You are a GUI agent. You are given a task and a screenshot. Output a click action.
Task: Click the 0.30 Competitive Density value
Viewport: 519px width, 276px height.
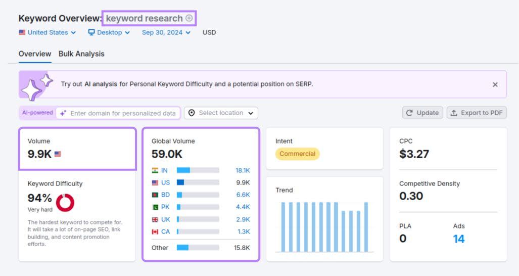tap(411, 196)
